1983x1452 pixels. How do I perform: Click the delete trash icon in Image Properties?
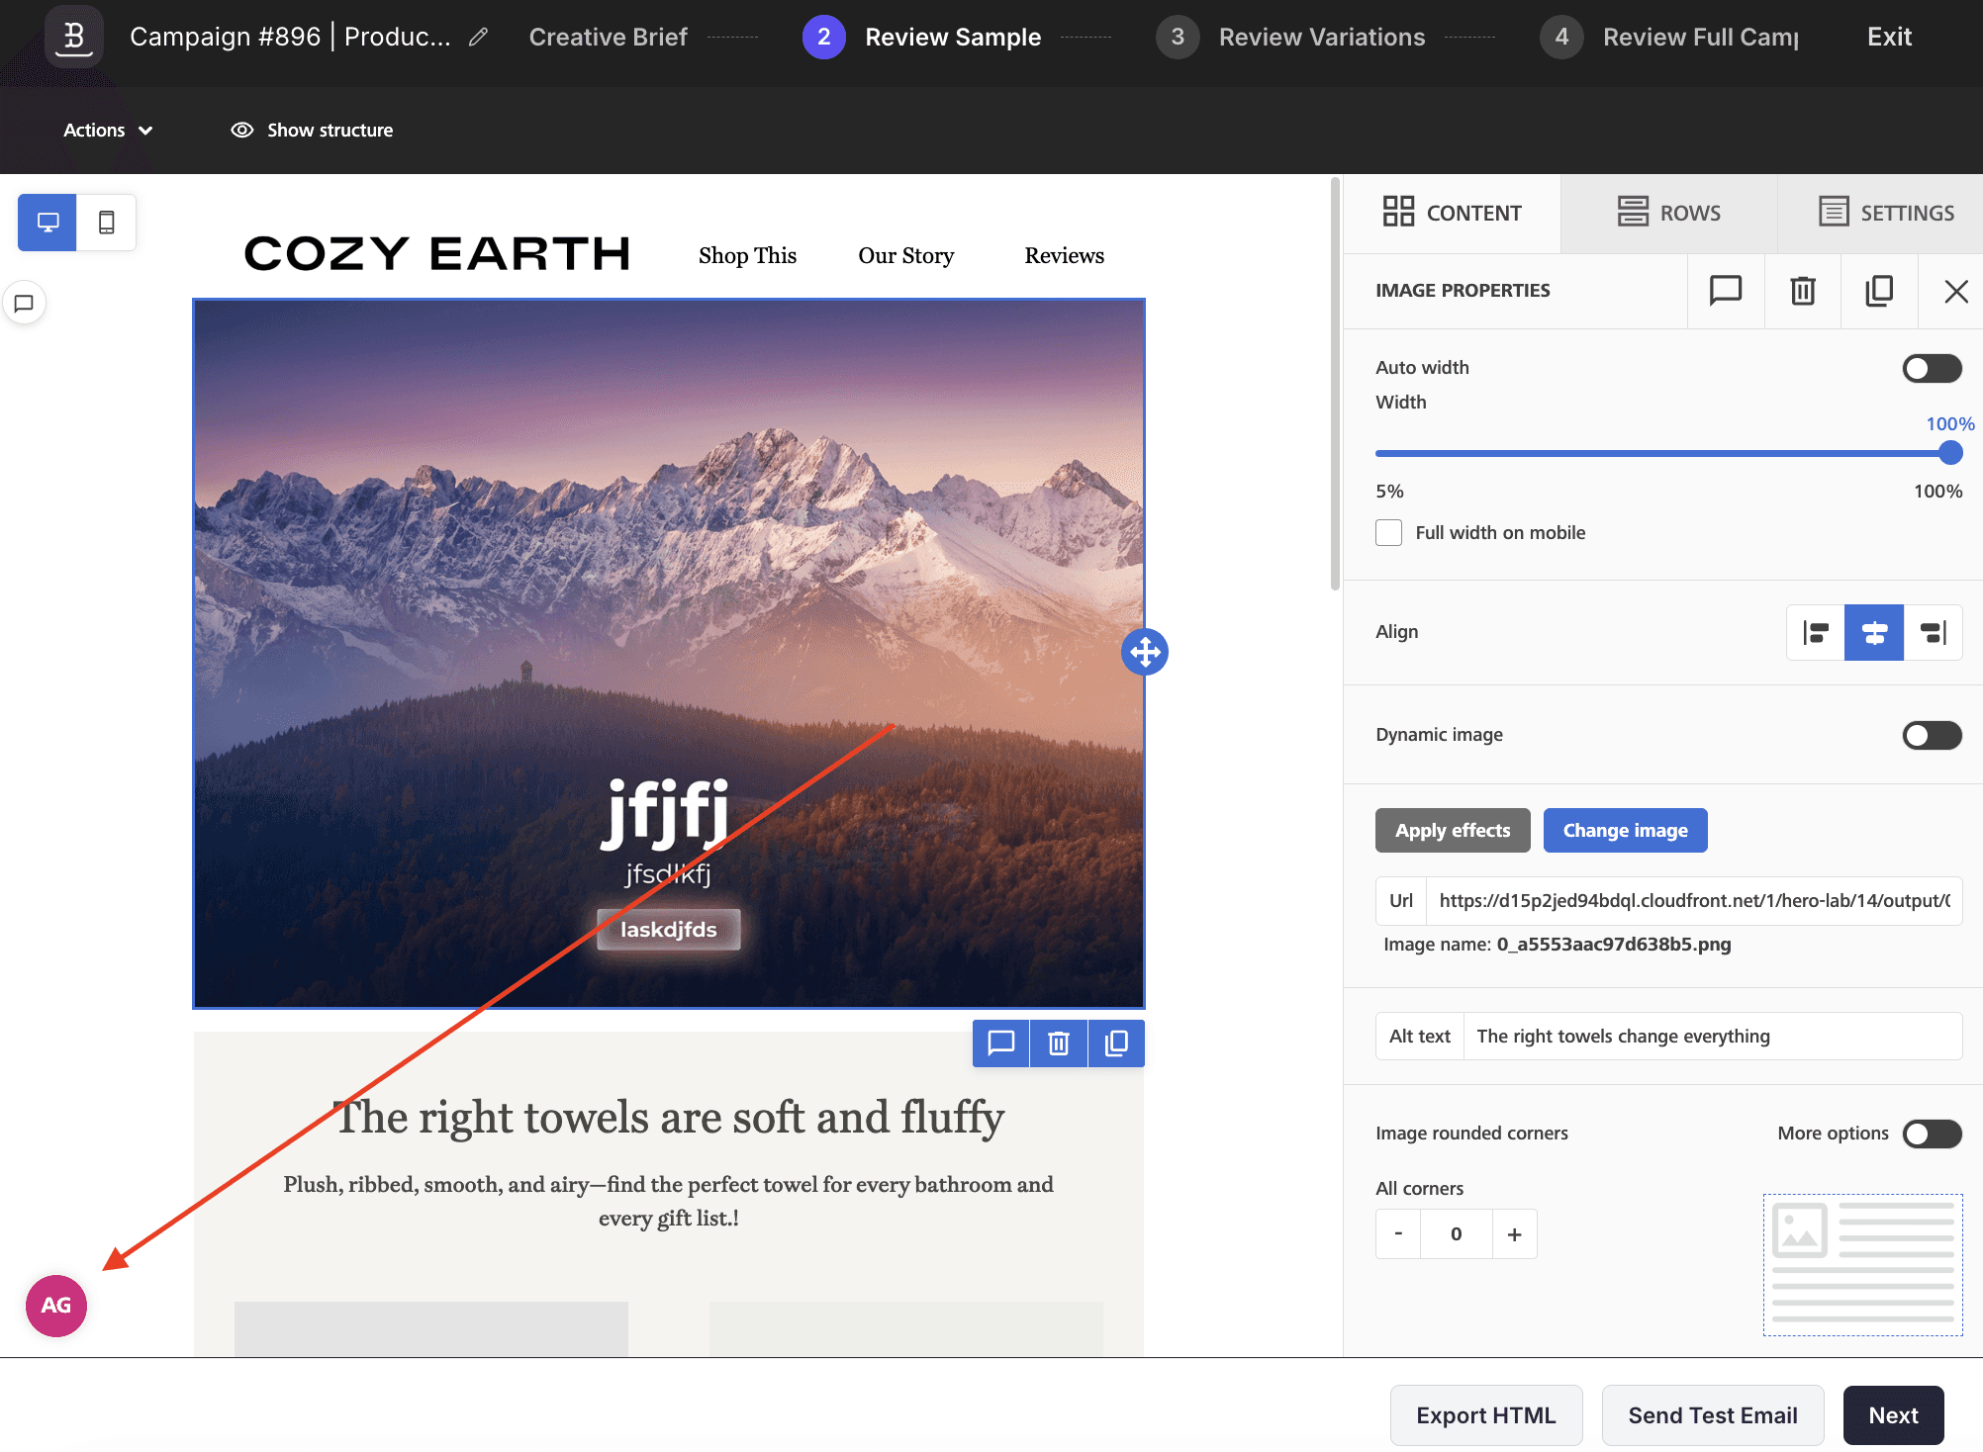(x=1802, y=291)
